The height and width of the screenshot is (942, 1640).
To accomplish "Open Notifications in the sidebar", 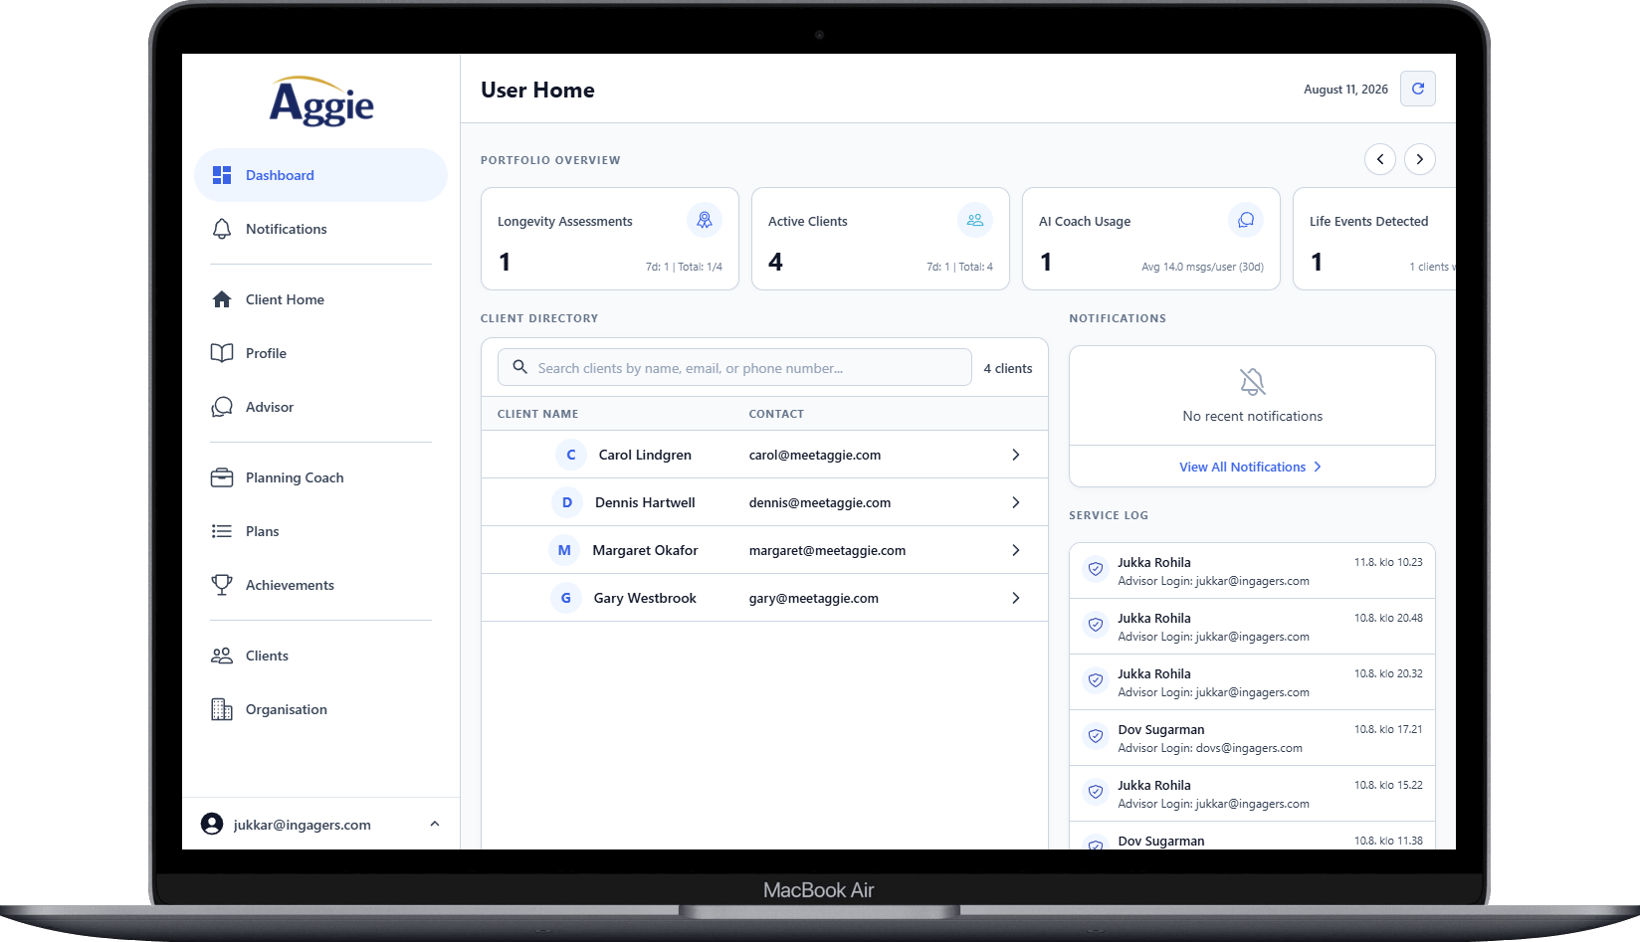I will point(320,229).
